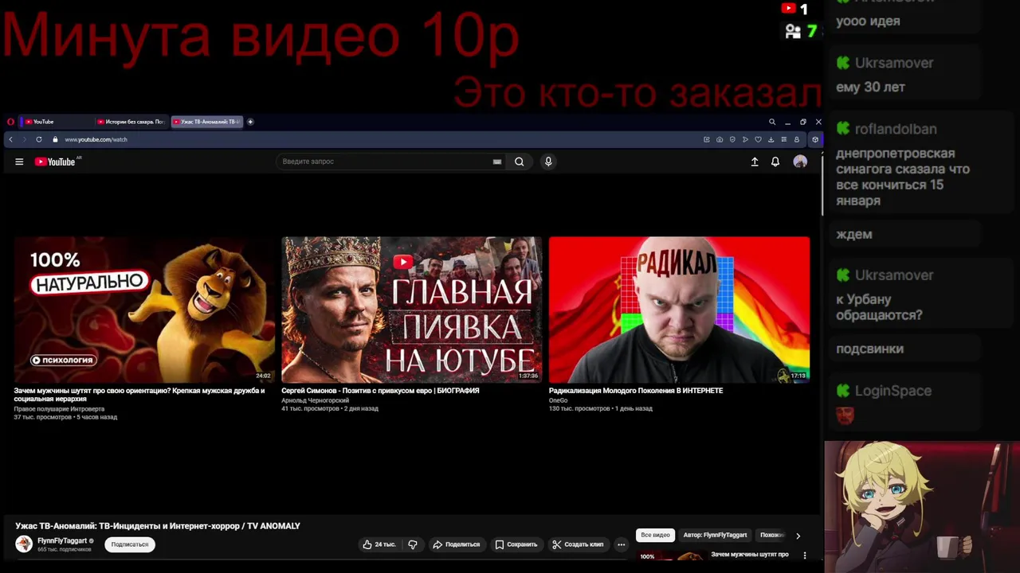
Task: Add page to bookmarks with heart icon
Action: pos(758,139)
